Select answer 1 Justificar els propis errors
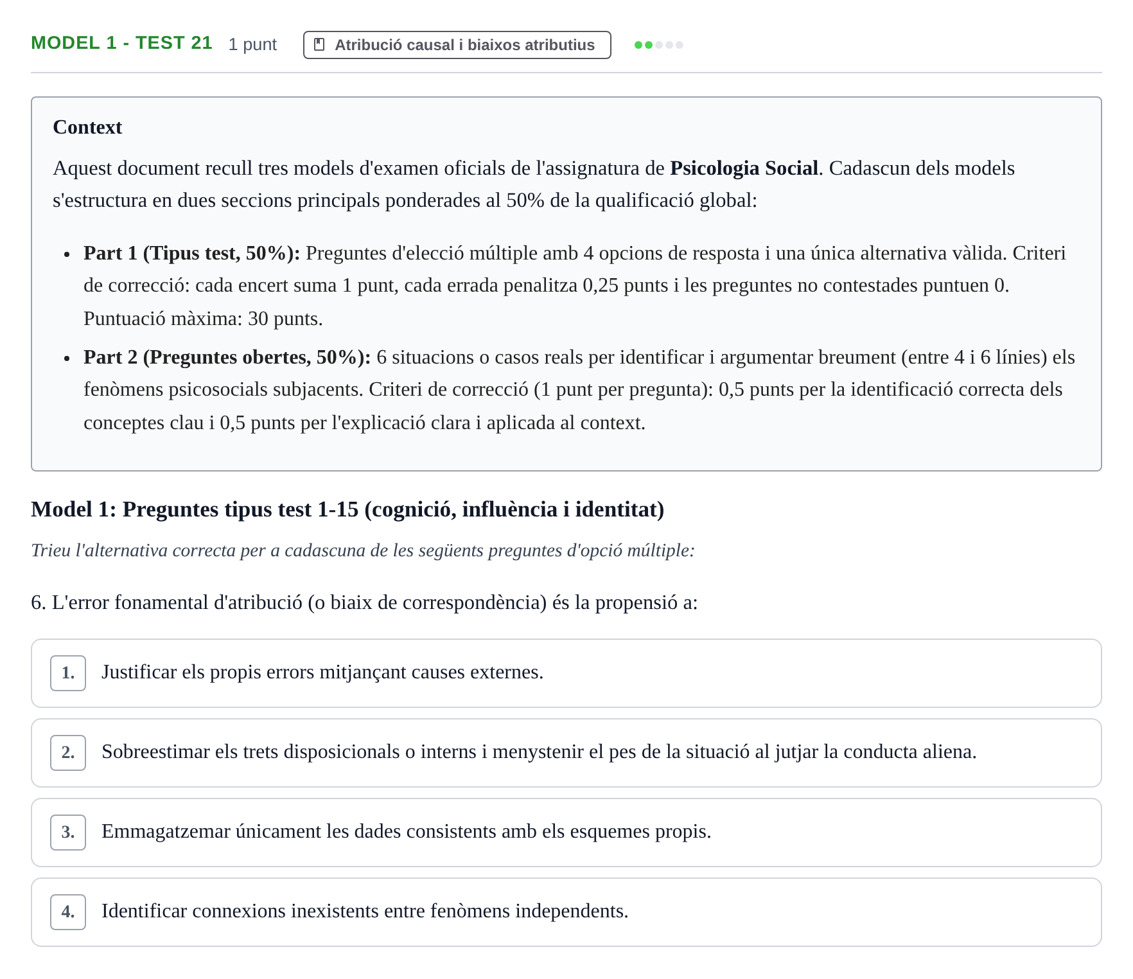 (566, 673)
